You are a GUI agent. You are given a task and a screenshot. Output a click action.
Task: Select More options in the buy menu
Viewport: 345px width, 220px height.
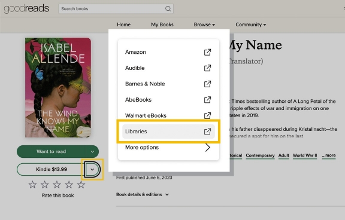[x=168, y=147]
